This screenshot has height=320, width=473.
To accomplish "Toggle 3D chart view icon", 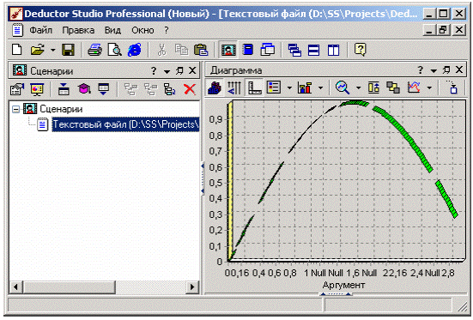I will click(215, 88).
